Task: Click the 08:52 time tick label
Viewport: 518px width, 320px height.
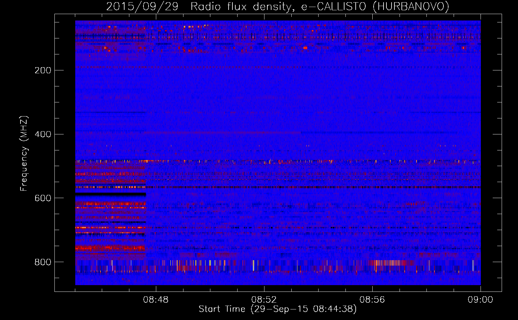Action: (264, 300)
